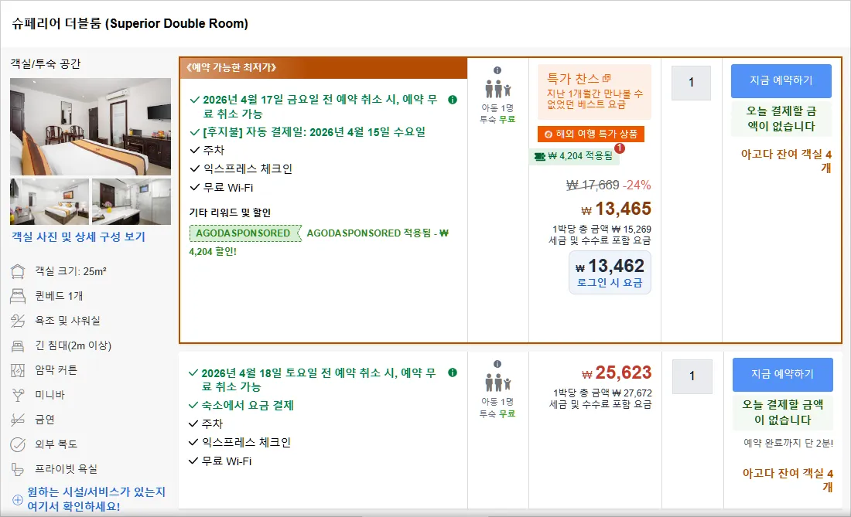The height and width of the screenshot is (517, 851).
Task: Open room quantity dropdown in first offer
Action: [x=691, y=83]
